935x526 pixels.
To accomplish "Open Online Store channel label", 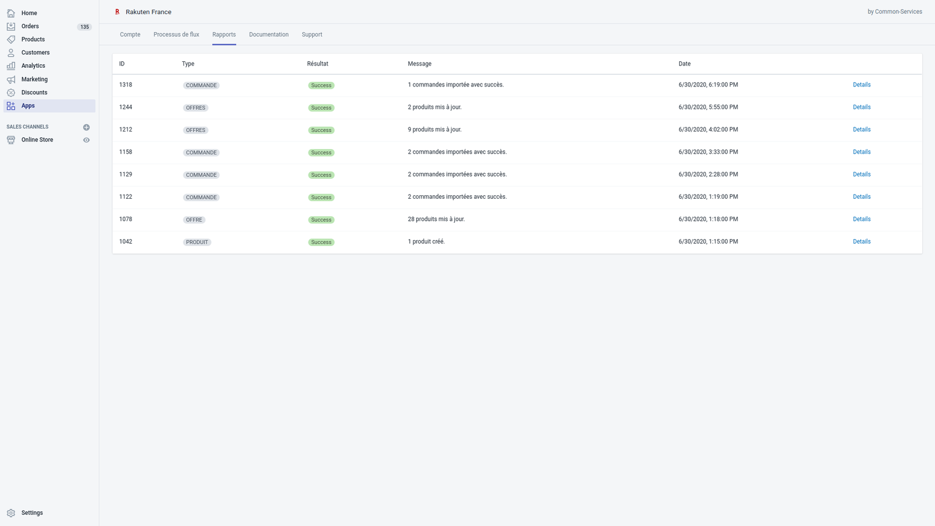I will [37, 140].
